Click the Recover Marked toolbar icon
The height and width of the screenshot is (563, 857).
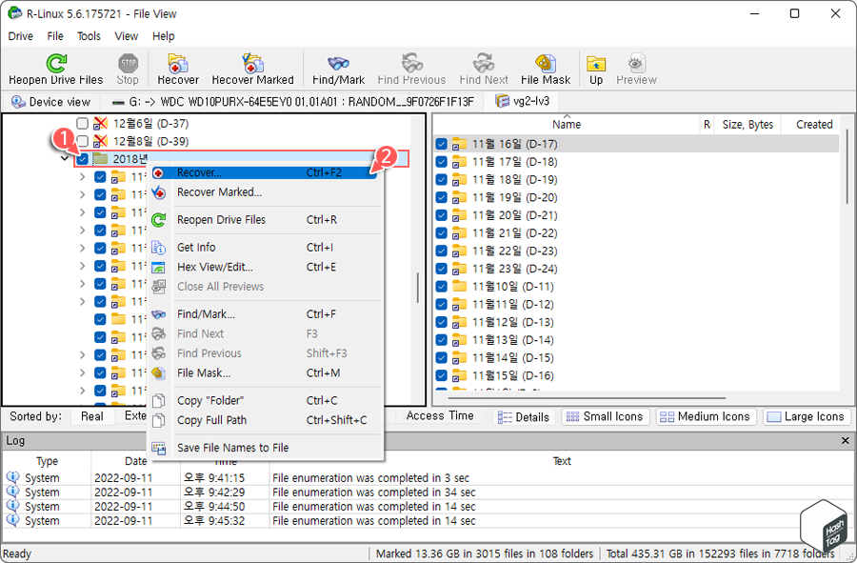[x=252, y=67]
